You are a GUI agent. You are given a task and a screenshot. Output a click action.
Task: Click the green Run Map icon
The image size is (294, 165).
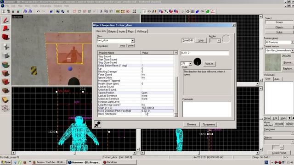tap(208, 11)
